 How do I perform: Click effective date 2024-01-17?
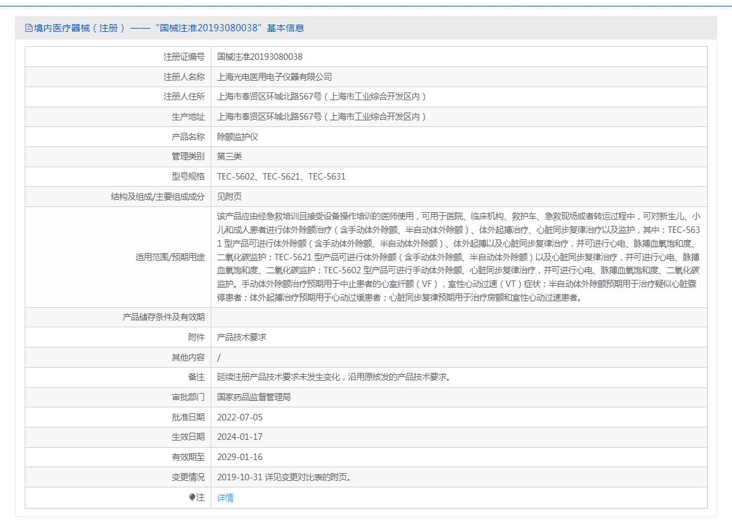coord(240,437)
